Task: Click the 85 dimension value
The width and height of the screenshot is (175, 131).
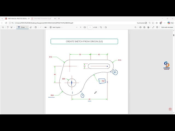Action: (x=89, y=99)
